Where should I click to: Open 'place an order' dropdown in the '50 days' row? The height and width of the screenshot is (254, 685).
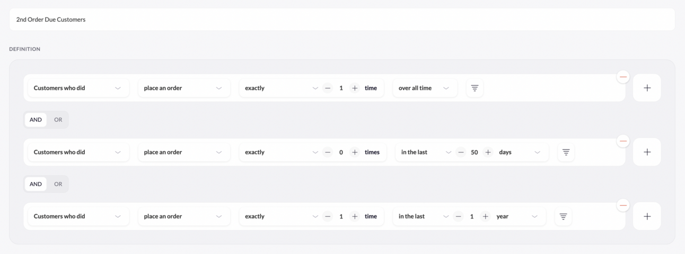184,152
